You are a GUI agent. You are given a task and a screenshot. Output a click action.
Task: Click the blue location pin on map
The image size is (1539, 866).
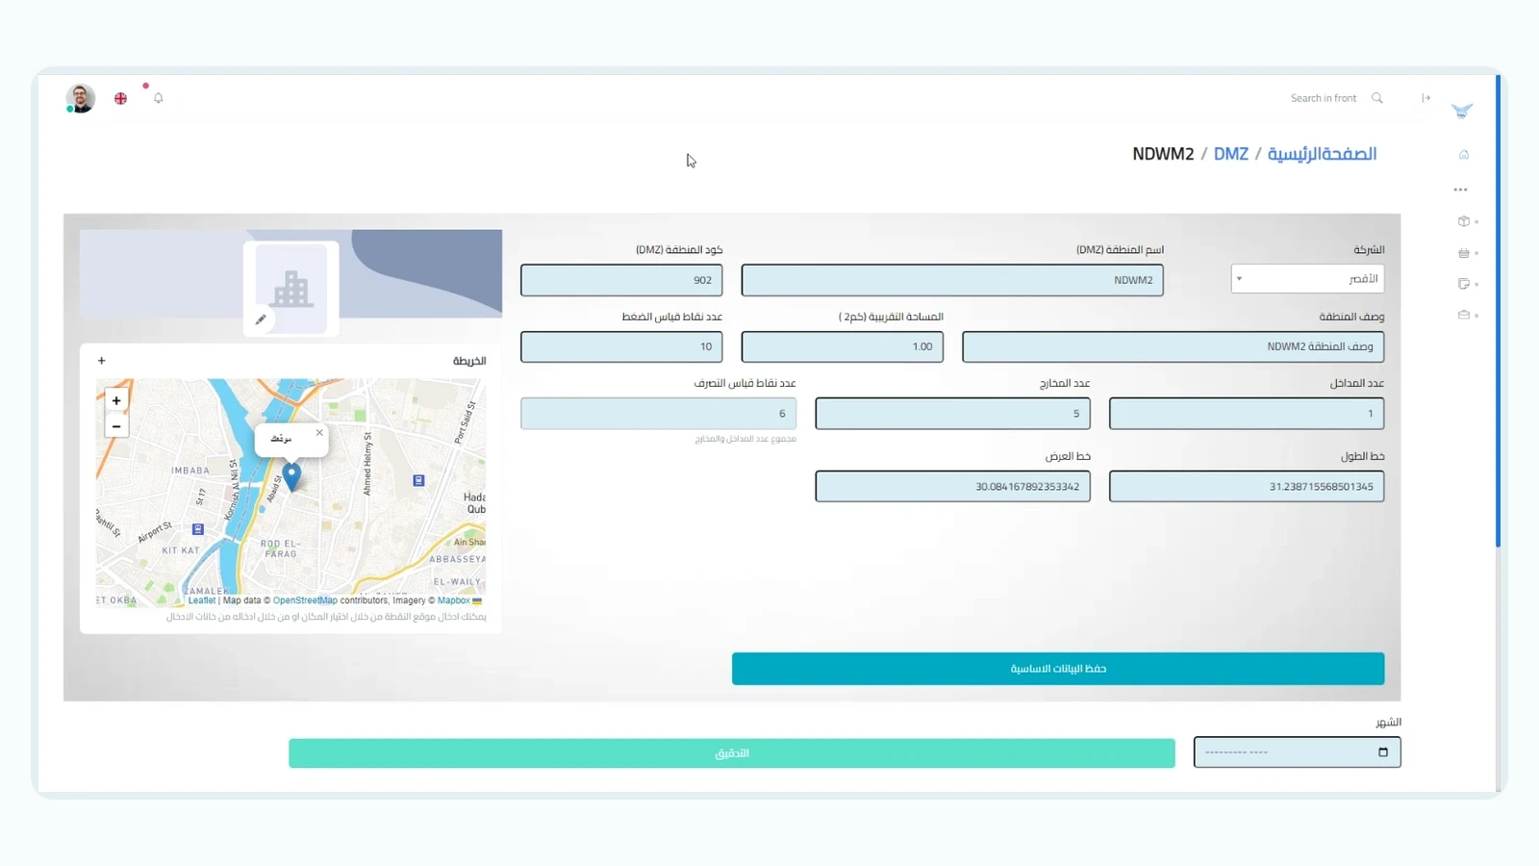tap(291, 476)
